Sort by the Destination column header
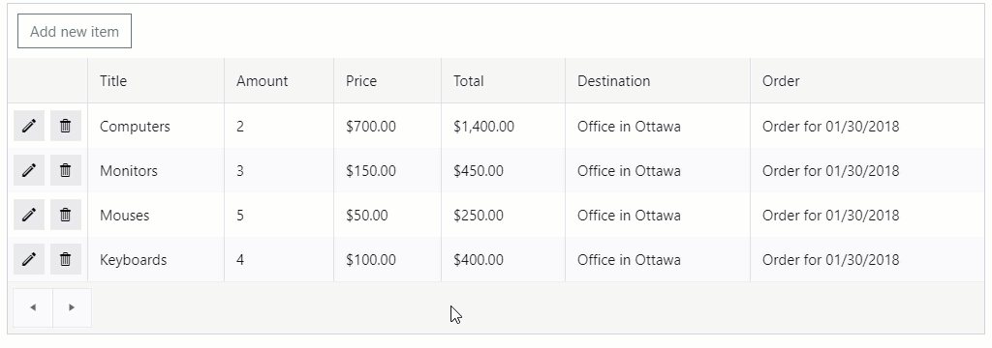This screenshot has width=992, height=348. (x=658, y=81)
